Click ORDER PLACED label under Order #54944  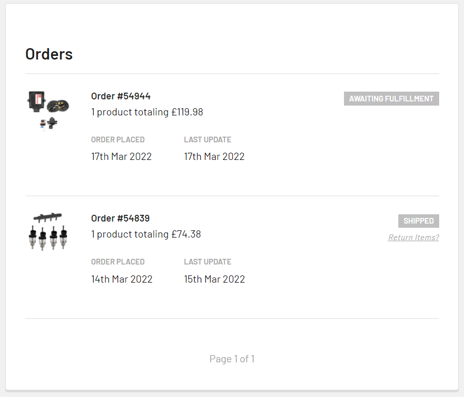pos(118,139)
